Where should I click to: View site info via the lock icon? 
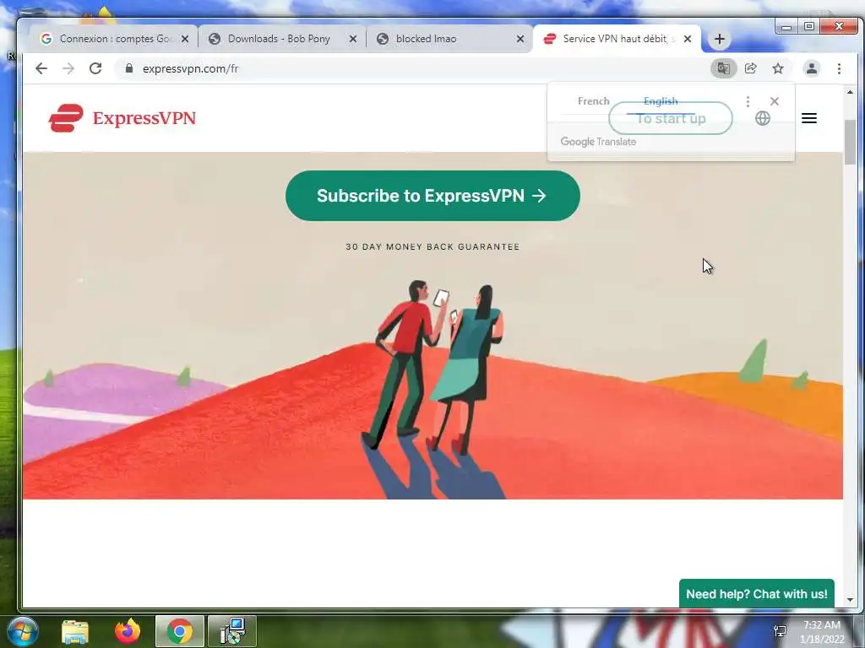129,68
